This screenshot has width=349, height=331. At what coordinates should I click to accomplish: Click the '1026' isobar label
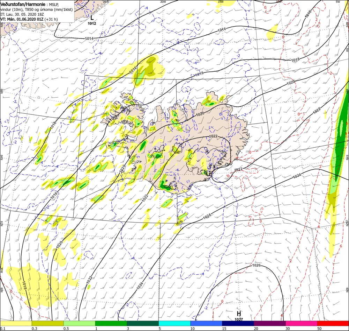pyautogui.click(x=256, y=265)
